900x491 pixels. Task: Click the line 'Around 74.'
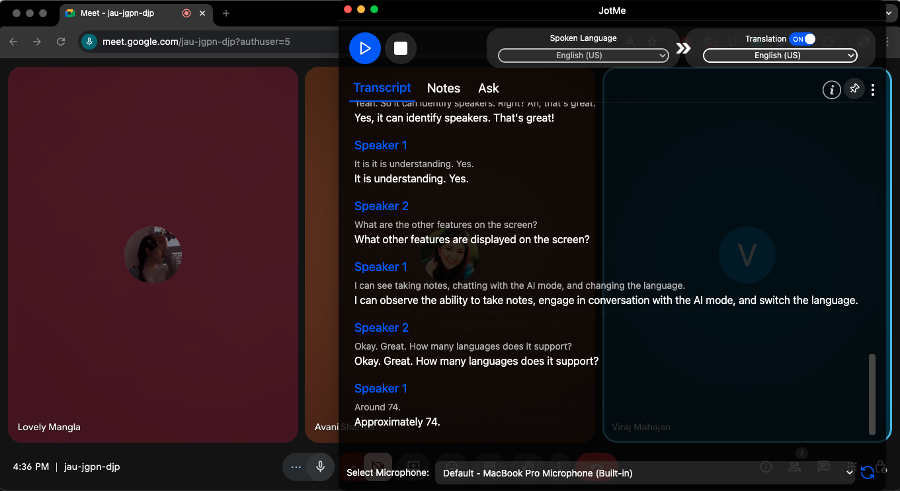[378, 407]
